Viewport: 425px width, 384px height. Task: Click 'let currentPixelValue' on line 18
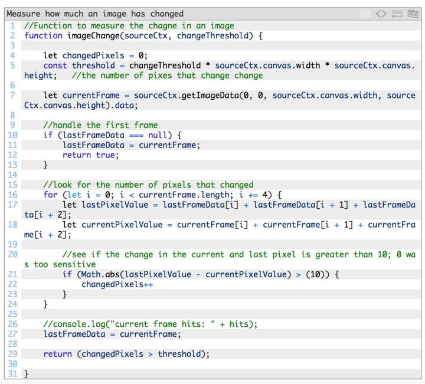[113, 225]
